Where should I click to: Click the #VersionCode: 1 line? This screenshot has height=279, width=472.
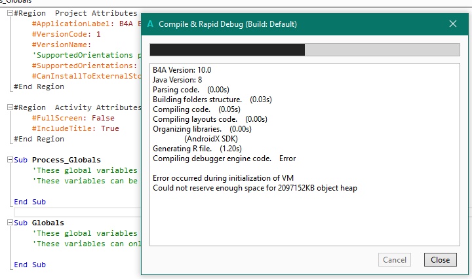67,34
